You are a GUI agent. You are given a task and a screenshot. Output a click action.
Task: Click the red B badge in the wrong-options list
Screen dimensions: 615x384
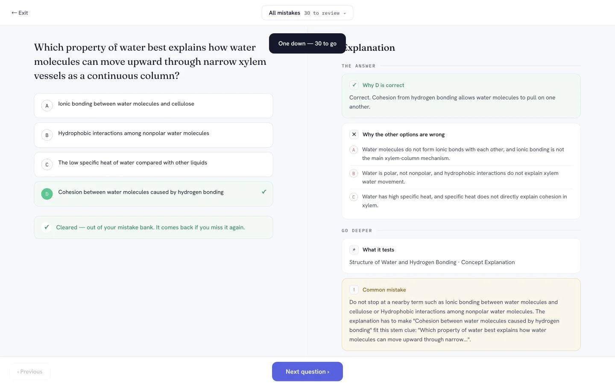[x=354, y=173]
